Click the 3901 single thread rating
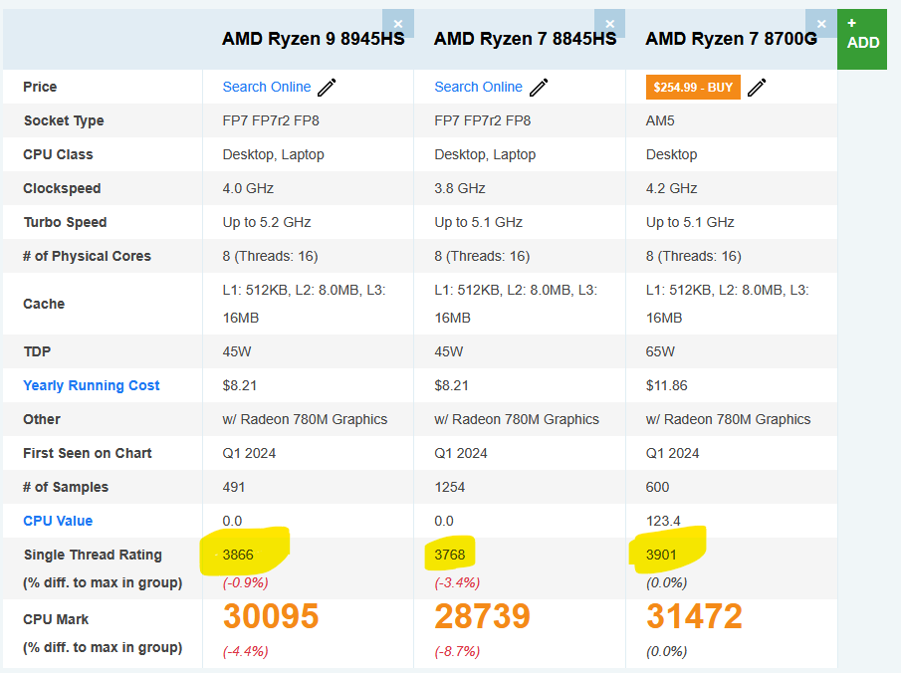This screenshot has width=901, height=673. point(661,555)
